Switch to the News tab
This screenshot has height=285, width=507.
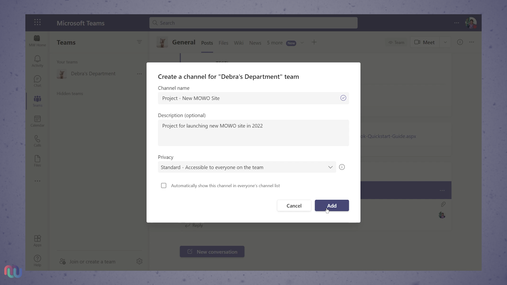(255, 43)
